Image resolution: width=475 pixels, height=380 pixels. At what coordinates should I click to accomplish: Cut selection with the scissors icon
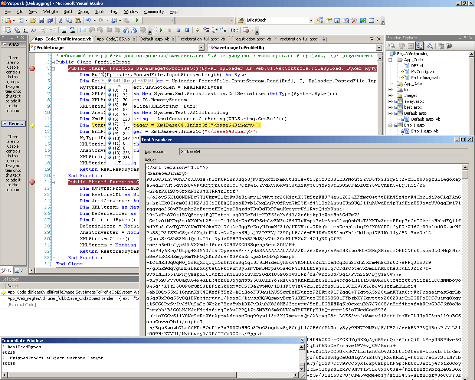[x=60, y=20]
